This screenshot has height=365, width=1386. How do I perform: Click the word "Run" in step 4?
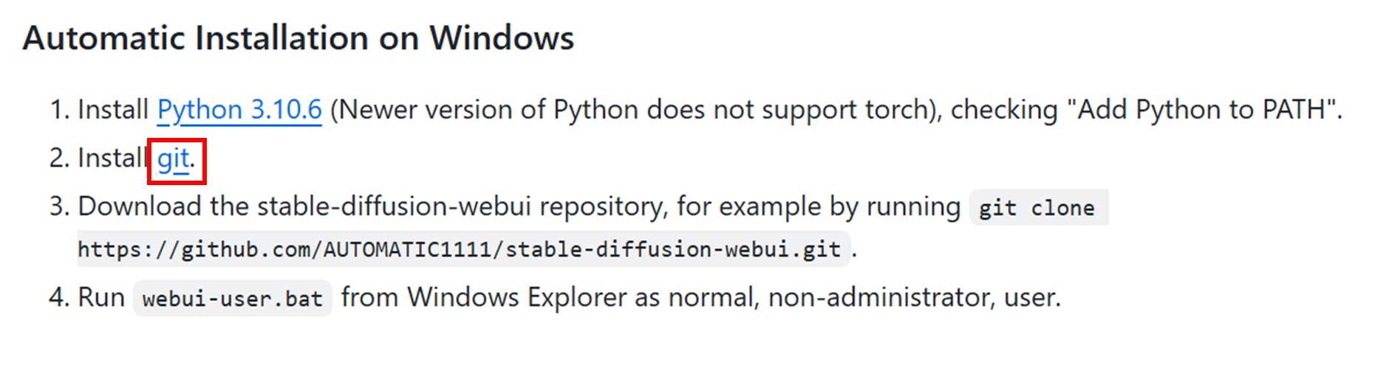click(101, 297)
